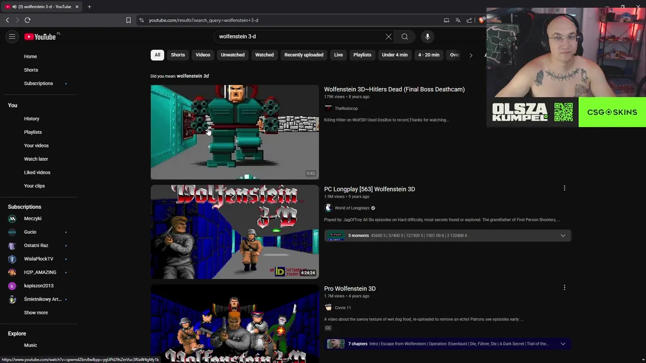Filter results by Watched chip

pos(264,55)
